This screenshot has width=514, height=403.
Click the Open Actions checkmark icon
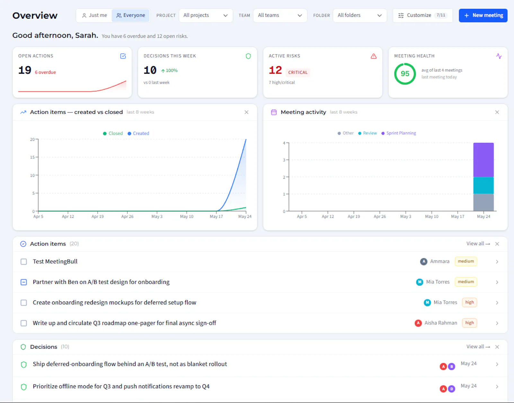123,56
